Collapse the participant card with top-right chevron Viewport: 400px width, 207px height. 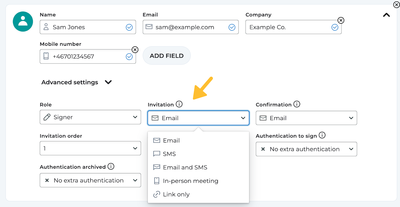tap(387, 15)
